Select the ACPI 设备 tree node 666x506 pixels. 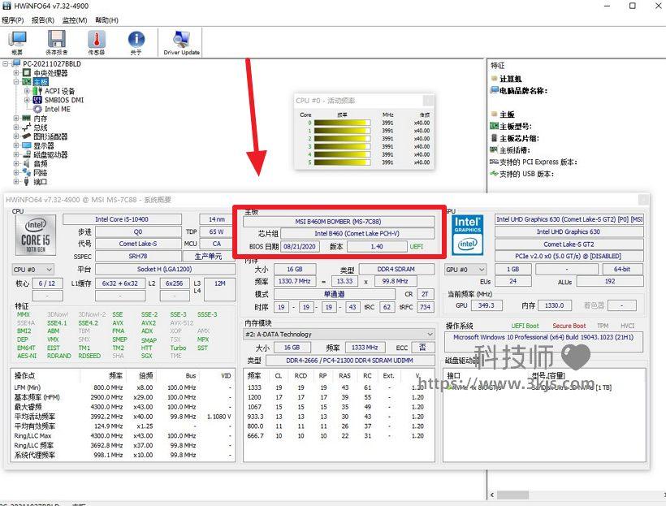tap(59, 91)
